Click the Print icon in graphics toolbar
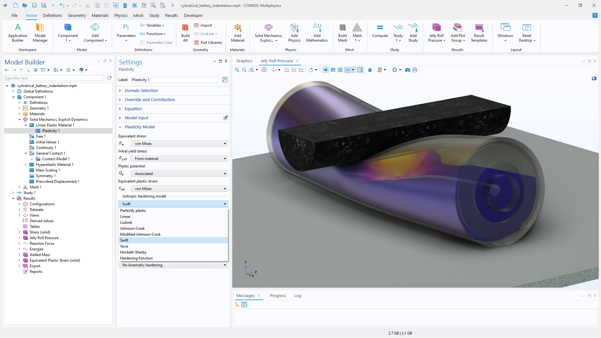The image size is (601, 338). 415,70
